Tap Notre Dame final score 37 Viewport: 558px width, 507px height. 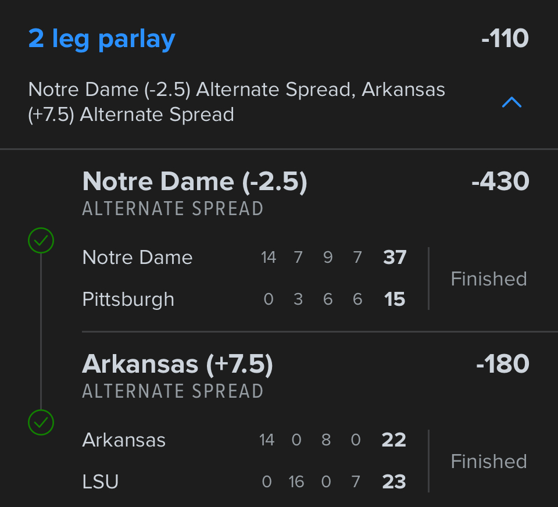(x=395, y=257)
